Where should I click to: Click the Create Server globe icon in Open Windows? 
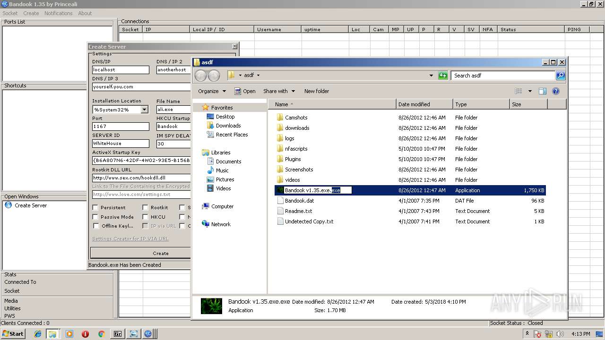(8, 205)
